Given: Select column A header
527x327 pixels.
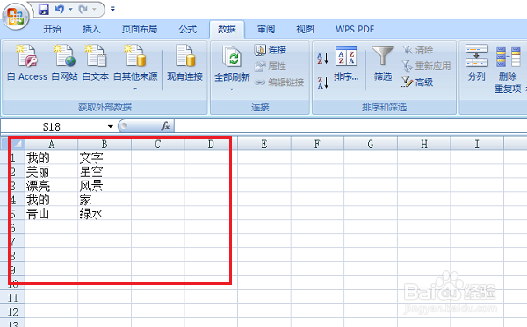Looking at the screenshot, I should [51, 145].
